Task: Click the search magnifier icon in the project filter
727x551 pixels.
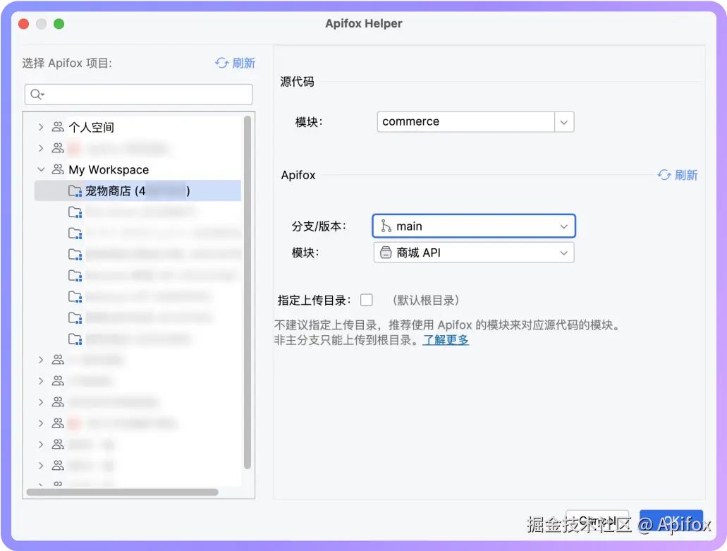Action: 37,94
